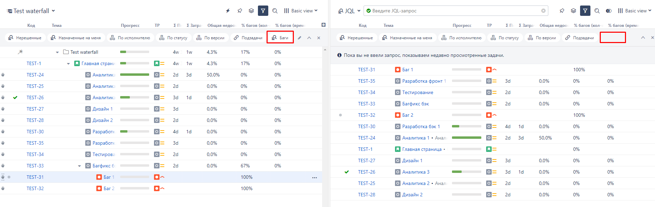Close the left panel quick filter bar
The width and height of the screenshot is (655, 207).
[318, 38]
